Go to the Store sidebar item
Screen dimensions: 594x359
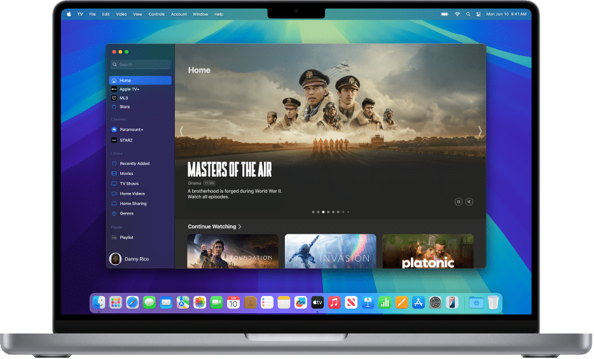140,106
